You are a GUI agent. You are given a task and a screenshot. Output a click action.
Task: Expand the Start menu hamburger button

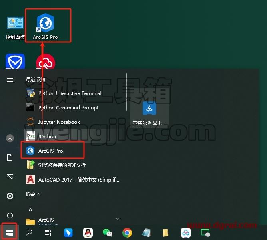10,80
